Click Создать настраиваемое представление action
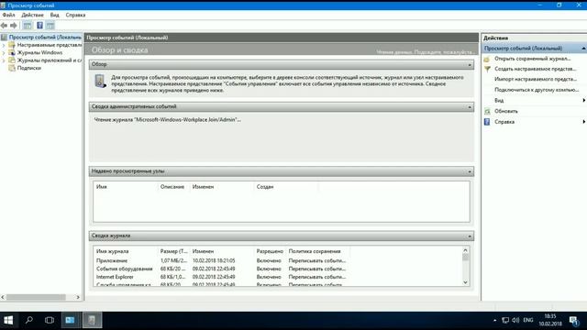 [536, 69]
